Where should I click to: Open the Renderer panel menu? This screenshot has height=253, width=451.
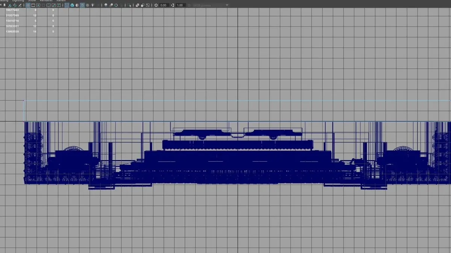tap(46, 1)
